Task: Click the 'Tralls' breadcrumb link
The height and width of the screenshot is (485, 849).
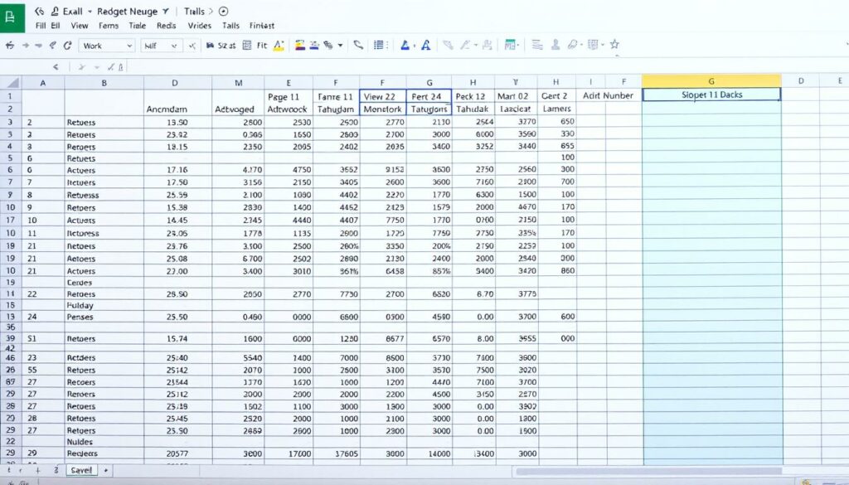Action: click(x=194, y=11)
